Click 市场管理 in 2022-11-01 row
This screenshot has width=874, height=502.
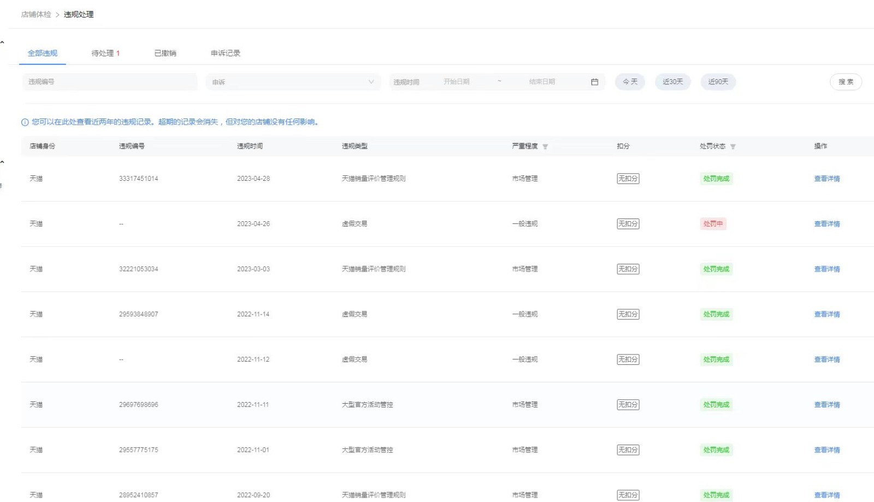pyautogui.click(x=525, y=450)
